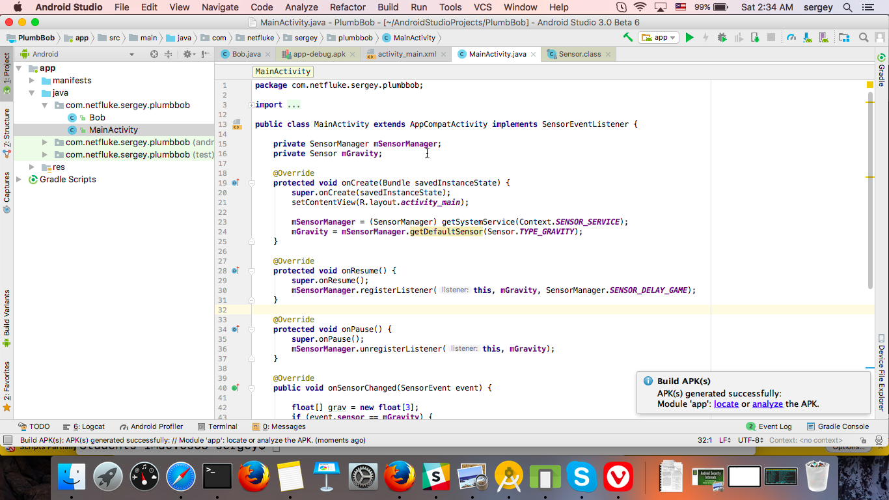Click the Make Project hammer icon

pos(628,38)
